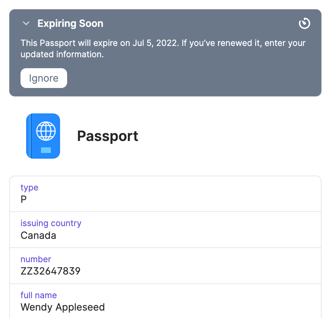This screenshot has width=330, height=318.
Task: Copy the type value P
Action: pos(24,200)
